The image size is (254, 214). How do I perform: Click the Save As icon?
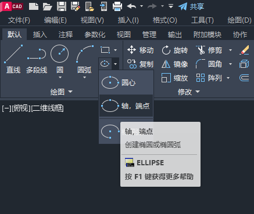[x=76, y=6]
